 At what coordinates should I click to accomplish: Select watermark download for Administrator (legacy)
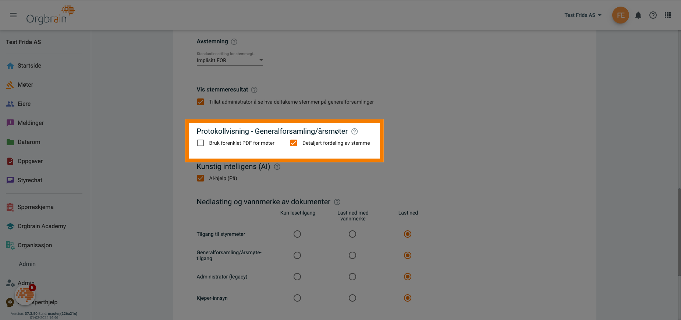click(352, 277)
